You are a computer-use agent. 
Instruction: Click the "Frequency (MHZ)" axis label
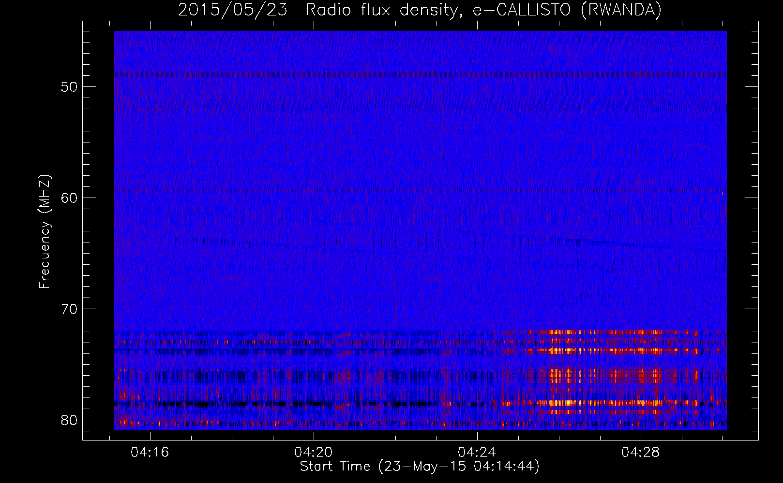pos(45,232)
